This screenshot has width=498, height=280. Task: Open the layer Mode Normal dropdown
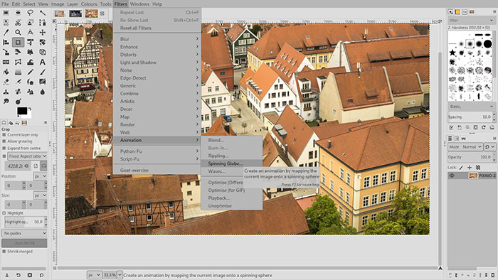pos(465,147)
